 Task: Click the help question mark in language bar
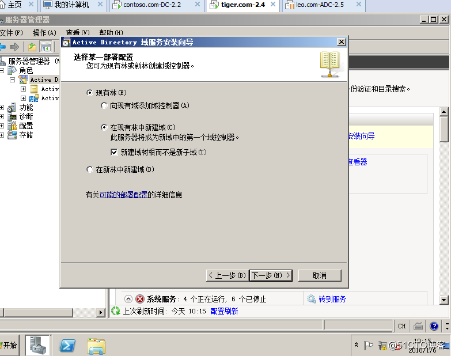tap(434, 326)
